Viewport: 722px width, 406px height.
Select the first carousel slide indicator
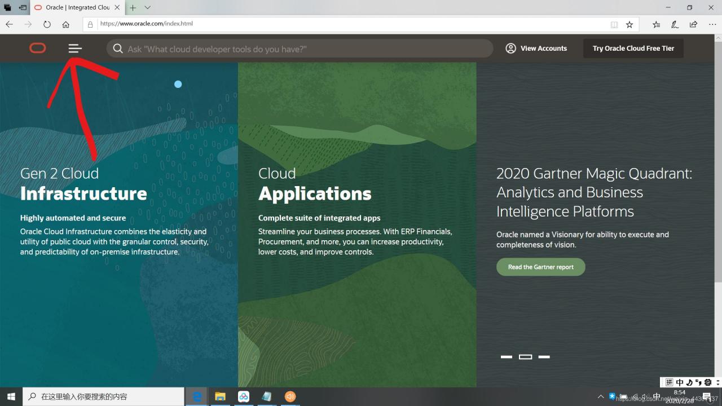507,357
